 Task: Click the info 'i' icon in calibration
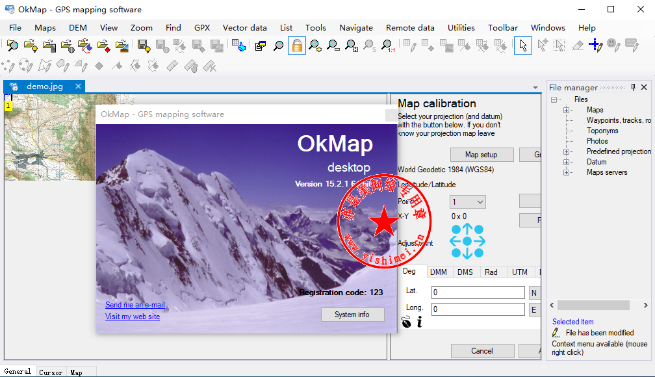point(420,322)
